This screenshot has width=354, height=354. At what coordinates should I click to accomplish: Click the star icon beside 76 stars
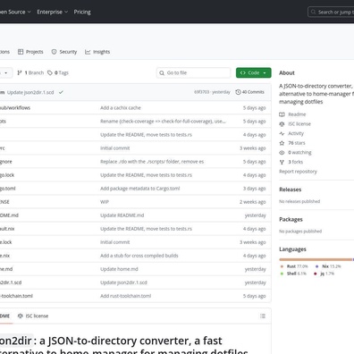(282, 143)
